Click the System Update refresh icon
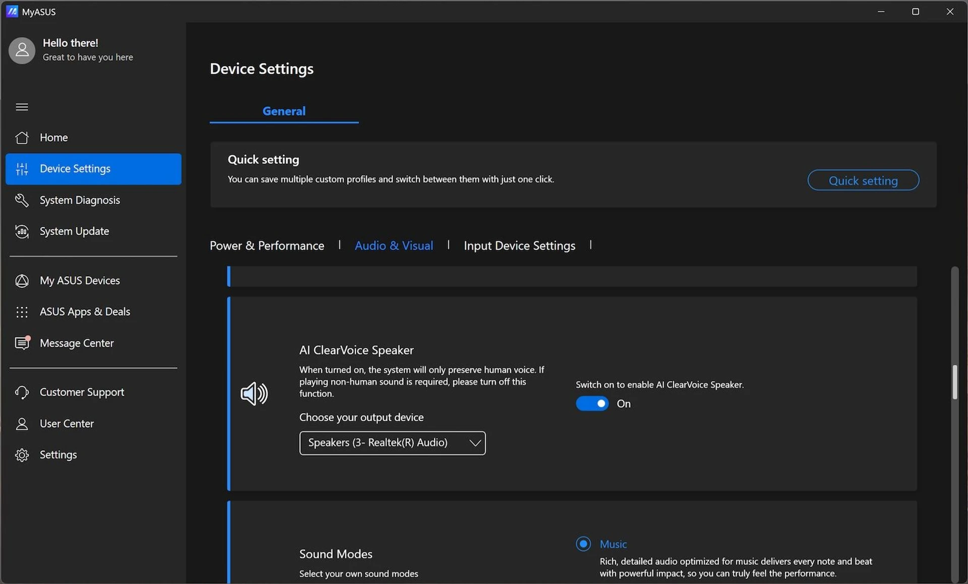The image size is (968, 584). click(22, 231)
